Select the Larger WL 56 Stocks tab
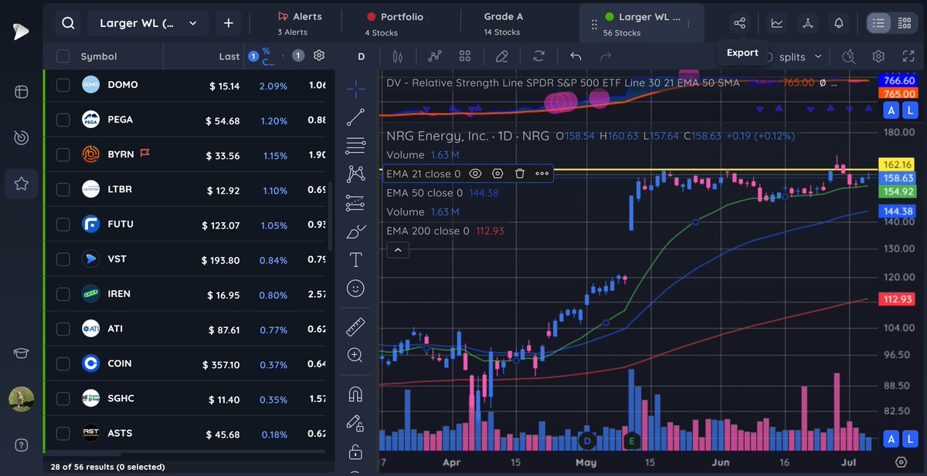 pyautogui.click(x=642, y=23)
